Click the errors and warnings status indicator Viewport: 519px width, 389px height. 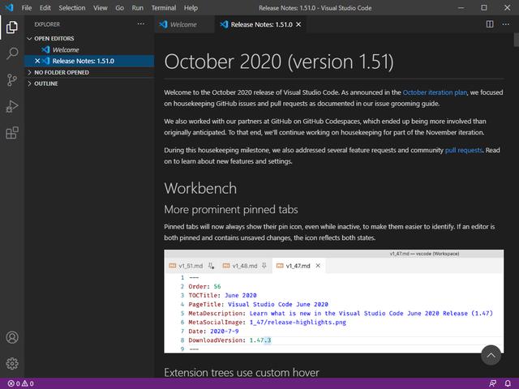pos(20,383)
